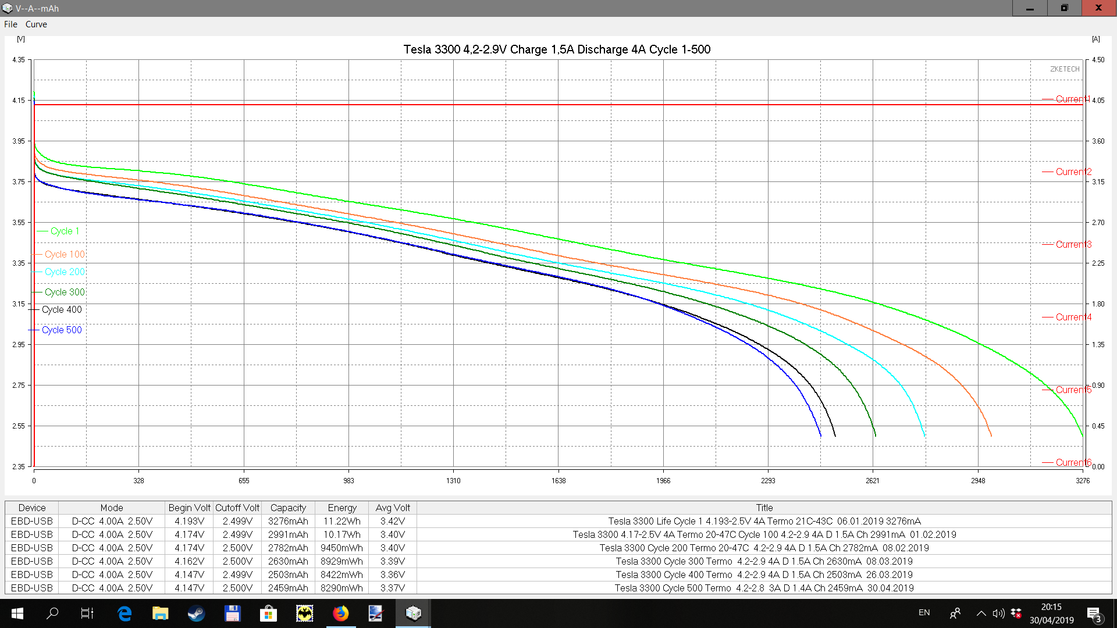Switch EN input language indicator
The image size is (1117, 628).
[924, 613]
